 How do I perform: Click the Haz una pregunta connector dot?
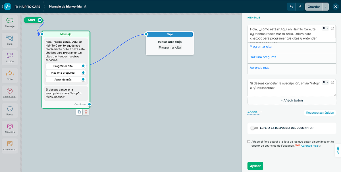(83, 72)
